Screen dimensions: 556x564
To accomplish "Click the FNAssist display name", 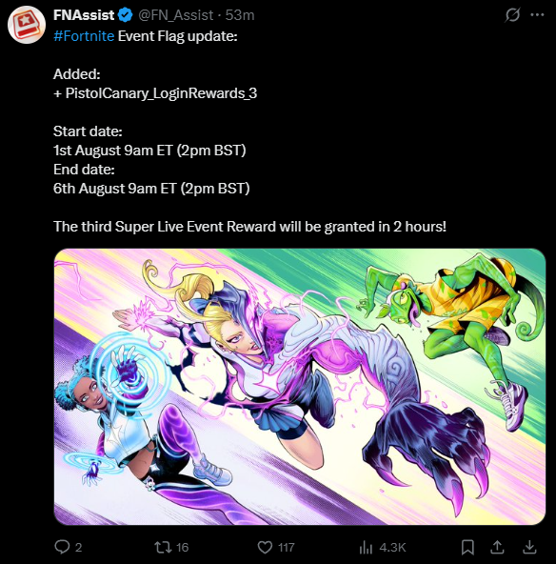I will pyautogui.click(x=84, y=15).
